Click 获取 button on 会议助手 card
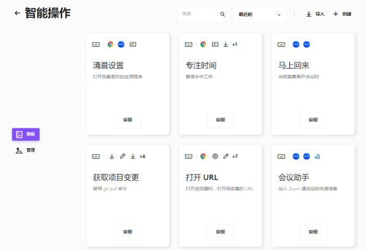 (313, 232)
